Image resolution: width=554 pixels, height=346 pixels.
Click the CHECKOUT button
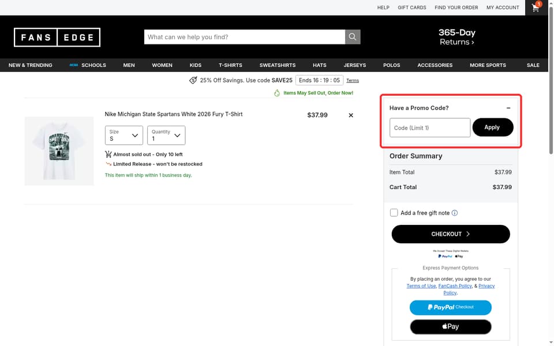coord(451,234)
